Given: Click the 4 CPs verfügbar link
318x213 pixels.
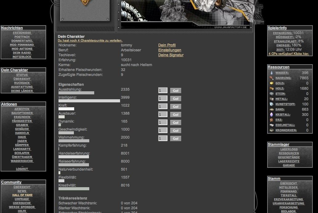Looking at the screenshot, I should 289,54.
